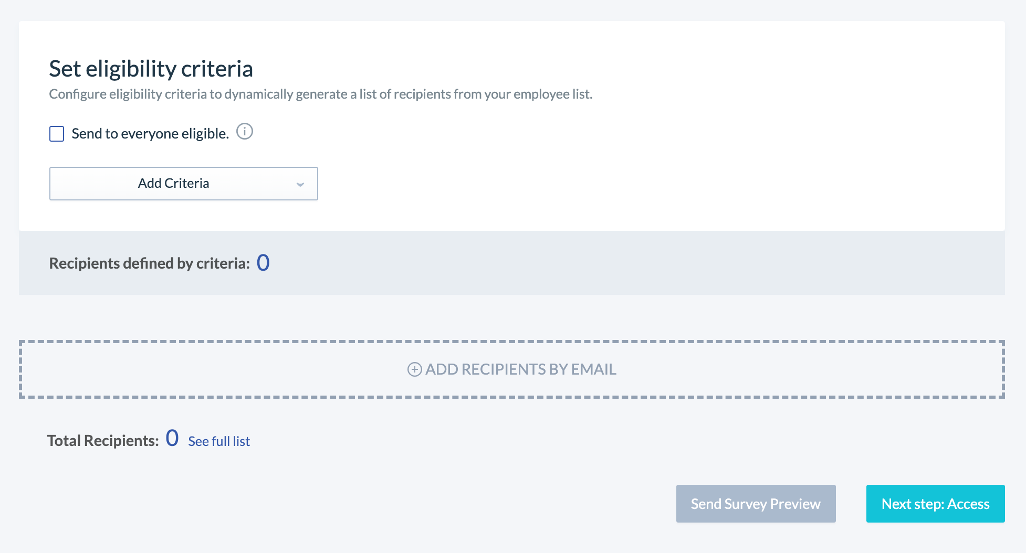Screen dimensions: 1026x553
Task: Click the chevron arrow in Add Criteria box
Action: coord(300,184)
